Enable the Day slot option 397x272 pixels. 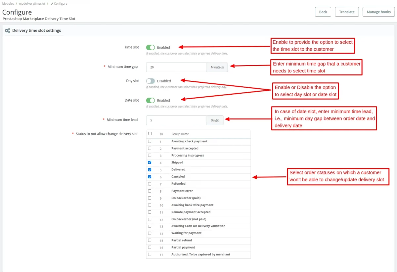(x=151, y=81)
